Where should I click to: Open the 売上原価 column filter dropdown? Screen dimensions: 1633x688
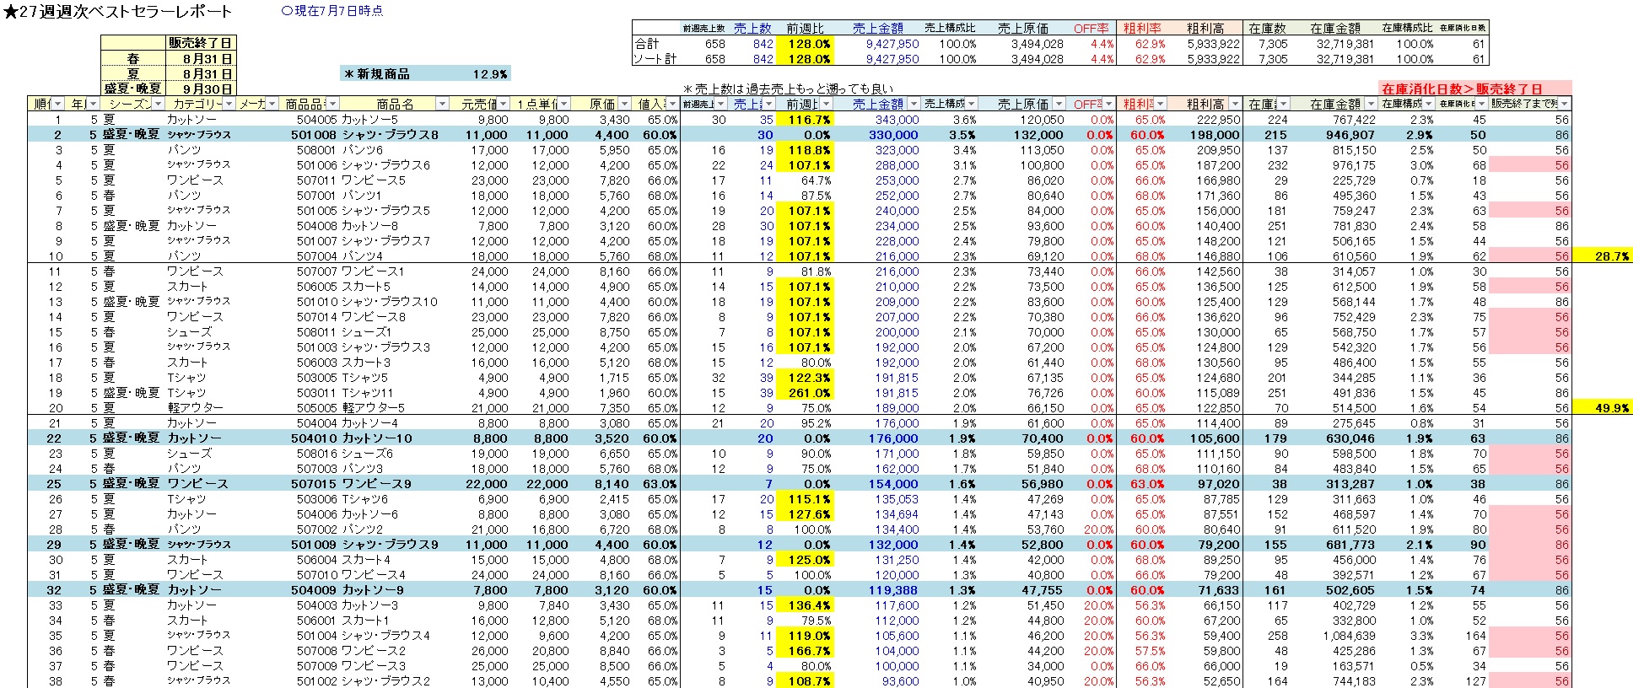coord(1057,104)
